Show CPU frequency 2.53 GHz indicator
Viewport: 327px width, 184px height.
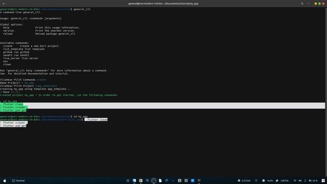pos(244,180)
